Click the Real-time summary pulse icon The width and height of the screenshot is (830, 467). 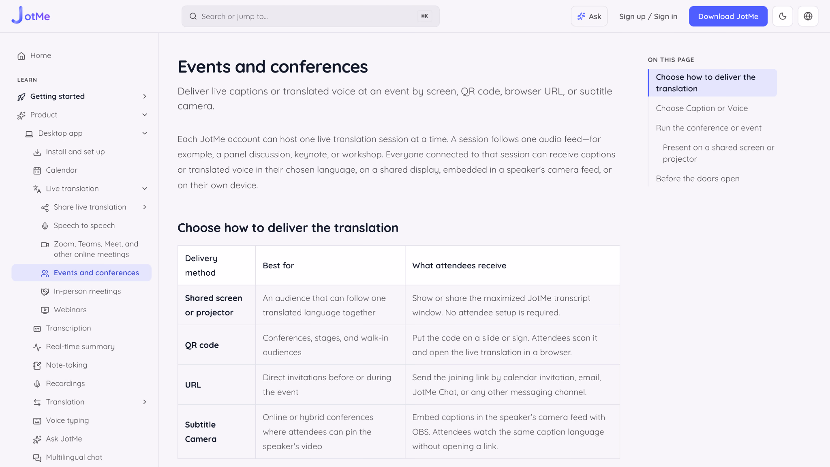[x=37, y=347]
